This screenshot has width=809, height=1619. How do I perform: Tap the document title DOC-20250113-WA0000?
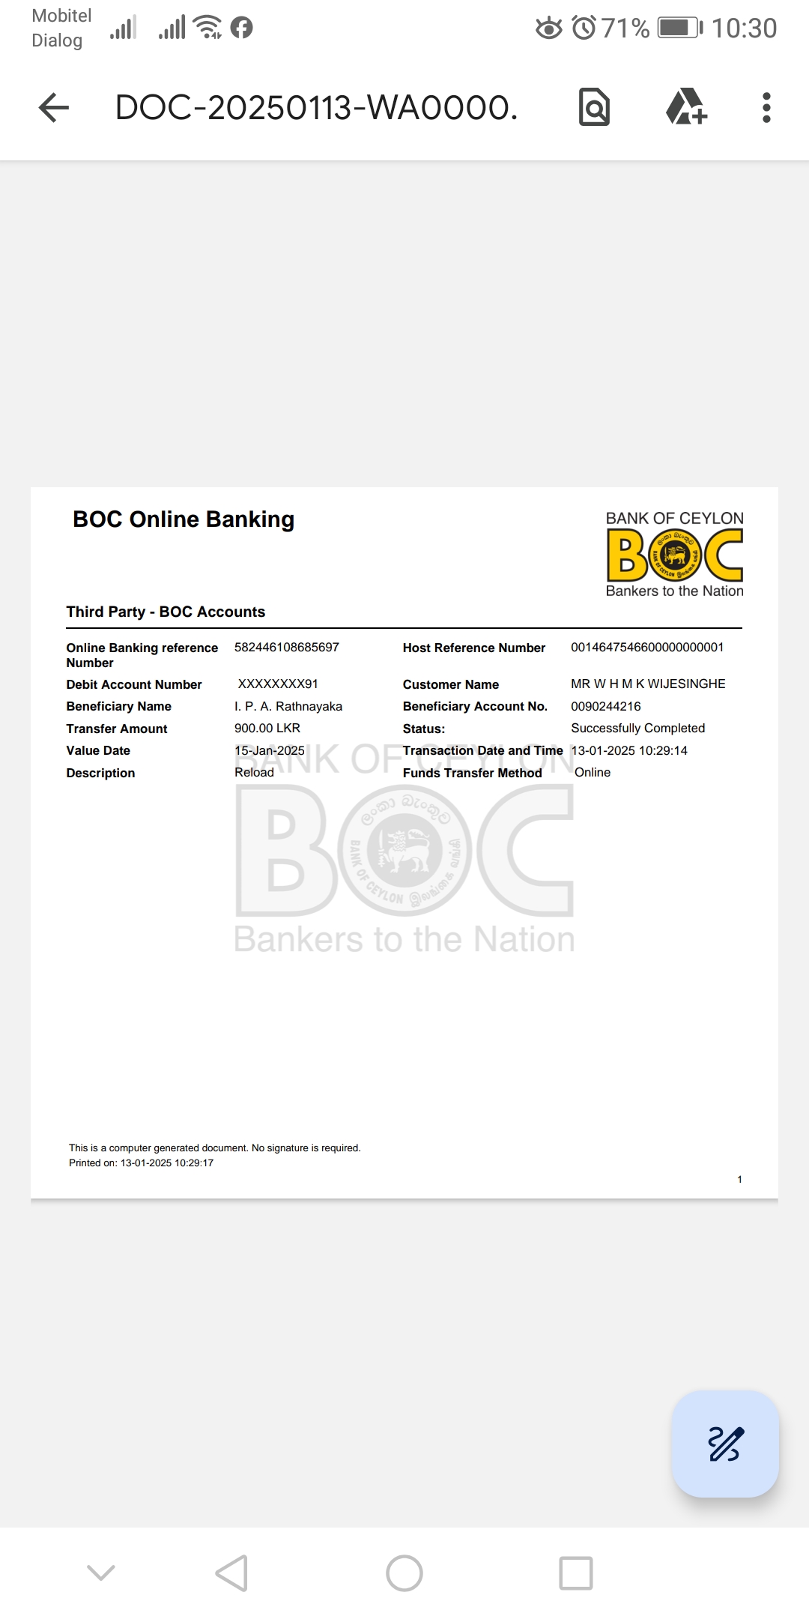316,108
